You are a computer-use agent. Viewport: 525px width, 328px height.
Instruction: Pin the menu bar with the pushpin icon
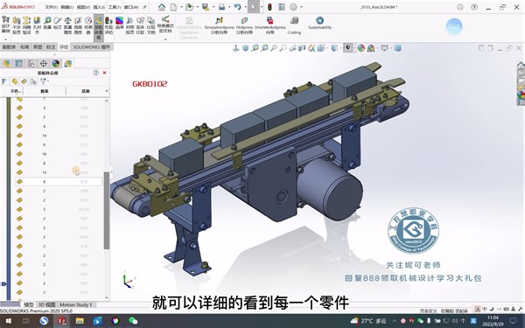click(x=144, y=7)
